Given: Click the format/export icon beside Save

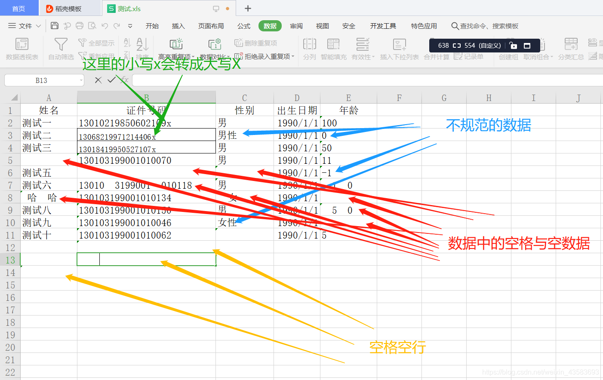Looking at the screenshot, I should click(67, 26).
